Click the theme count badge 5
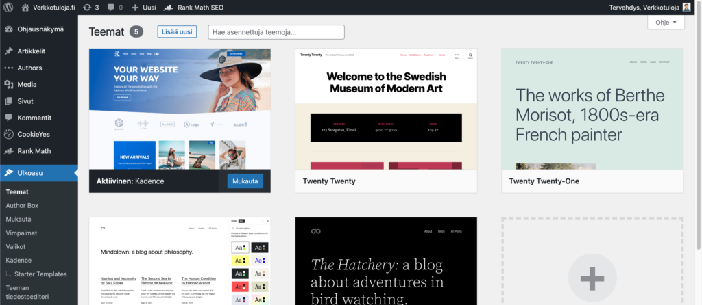Viewport: 702px width, 305px height. 136,31
